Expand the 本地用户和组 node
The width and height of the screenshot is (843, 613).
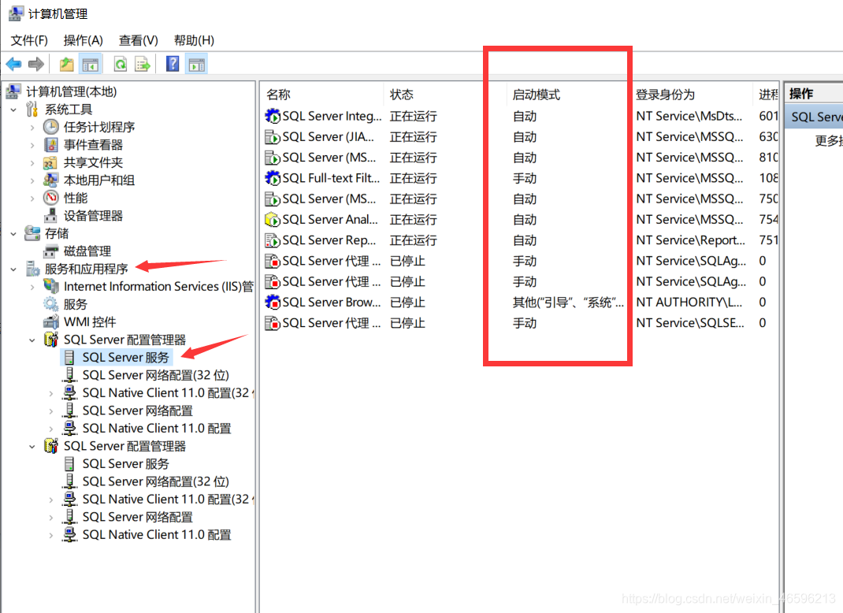coord(32,180)
